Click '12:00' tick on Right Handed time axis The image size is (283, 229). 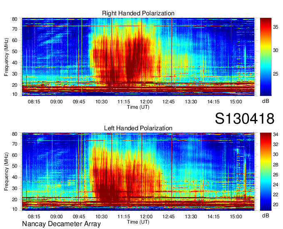point(146,102)
